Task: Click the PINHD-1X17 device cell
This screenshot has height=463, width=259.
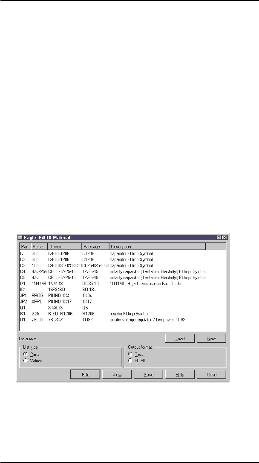Action: coord(60,301)
